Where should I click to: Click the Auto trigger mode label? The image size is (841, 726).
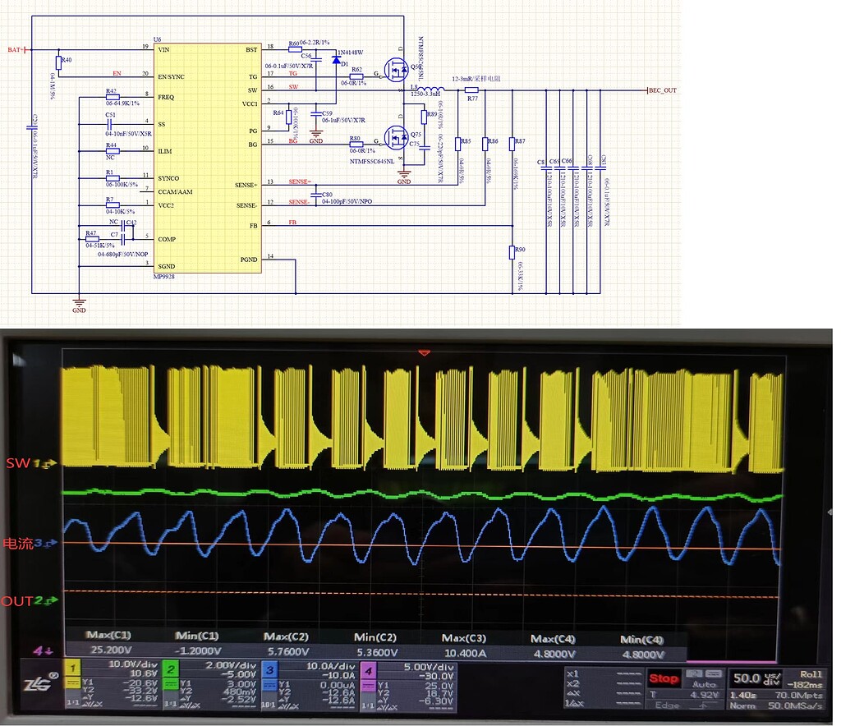click(704, 684)
